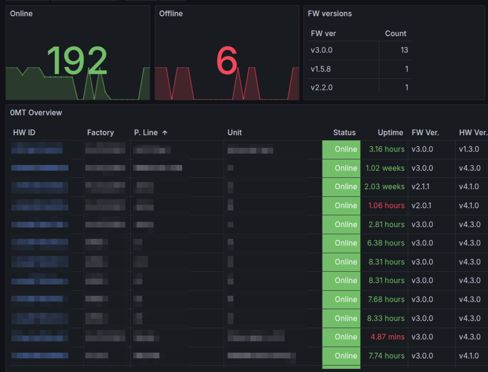
Task: Click the Count column header
Action: pyautogui.click(x=395, y=33)
